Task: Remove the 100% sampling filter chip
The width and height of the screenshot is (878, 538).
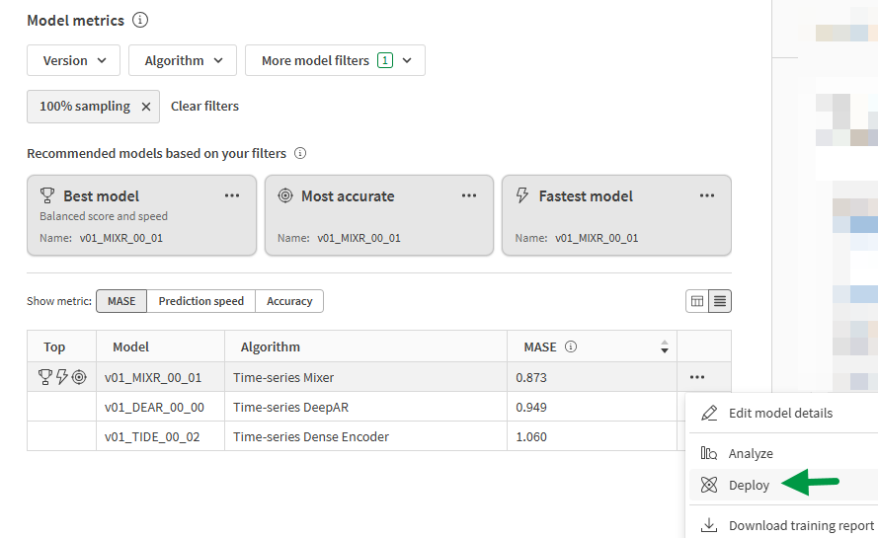Action: (146, 107)
